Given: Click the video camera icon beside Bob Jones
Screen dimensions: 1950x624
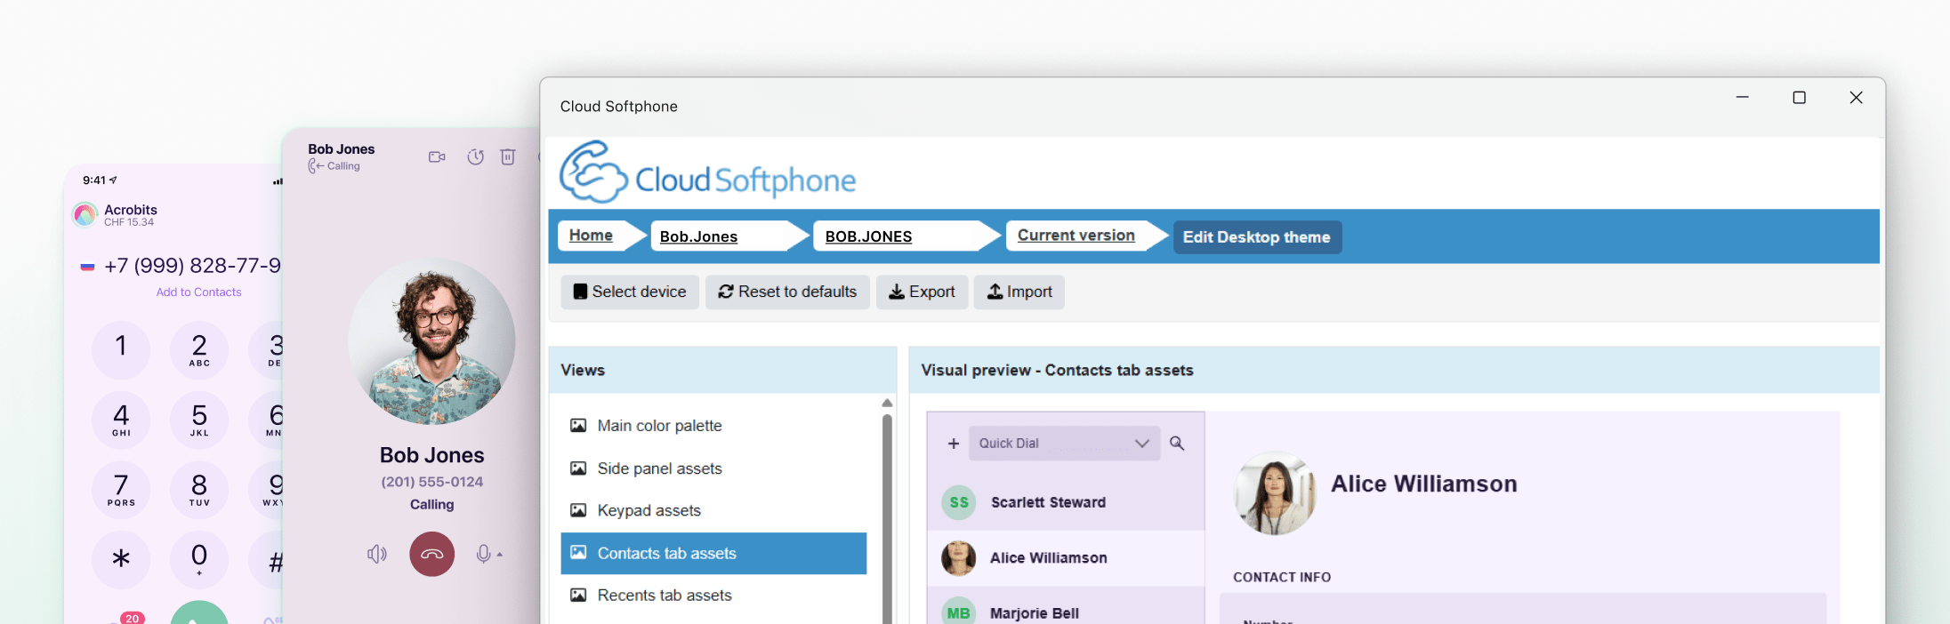Looking at the screenshot, I should pyautogui.click(x=437, y=157).
